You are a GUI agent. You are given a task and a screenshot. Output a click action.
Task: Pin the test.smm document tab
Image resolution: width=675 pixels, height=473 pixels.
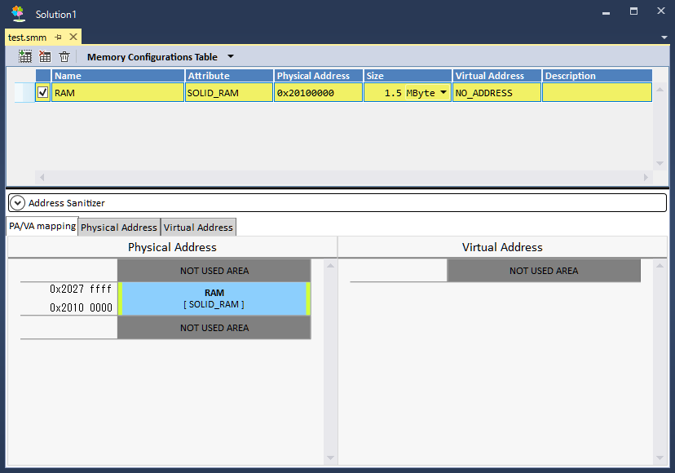59,38
